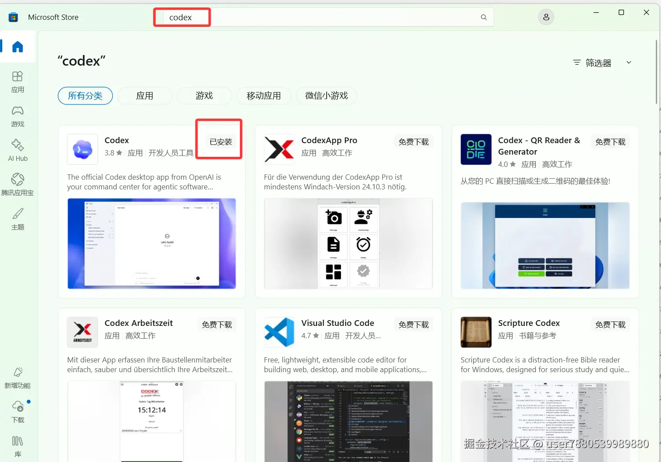This screenshot has width=661, height=462.
Task: Open the Codex desktop app screenshot thumbnail
Action: 152,244
